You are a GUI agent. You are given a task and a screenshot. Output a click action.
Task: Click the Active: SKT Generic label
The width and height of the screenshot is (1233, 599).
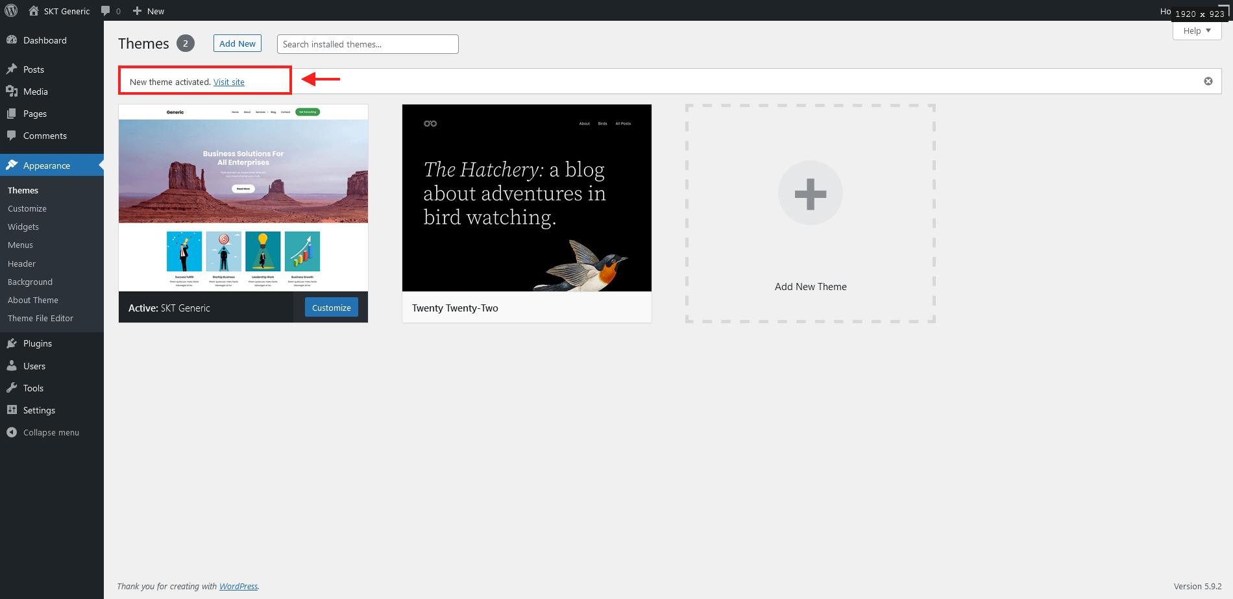tap(169, 308)
